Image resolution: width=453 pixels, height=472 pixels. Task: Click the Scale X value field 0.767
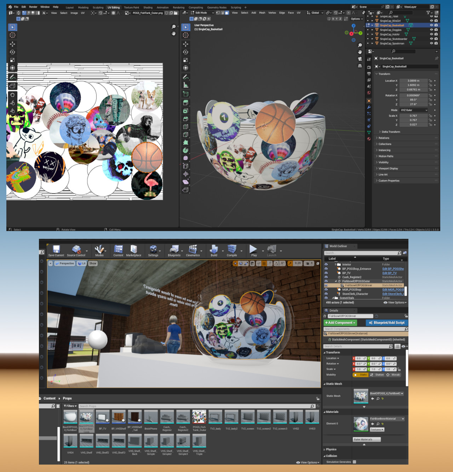pos(413,116)
